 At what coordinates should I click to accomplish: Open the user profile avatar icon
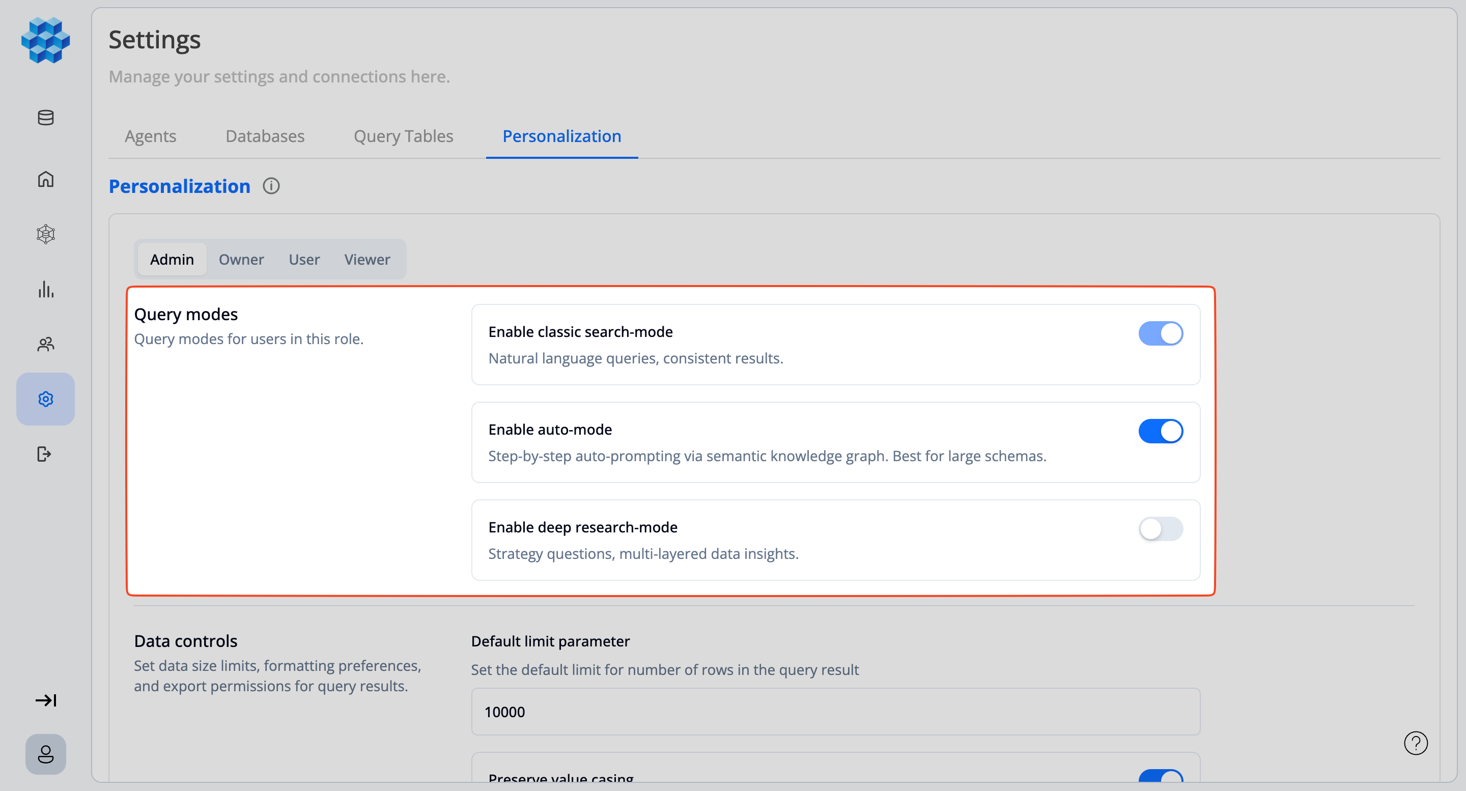pos(45,754)
